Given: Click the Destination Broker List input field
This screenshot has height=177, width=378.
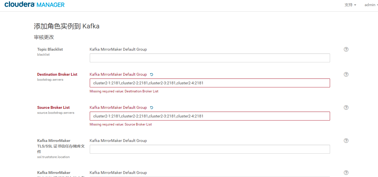Looking at the screenshot, I should point(210,83).
